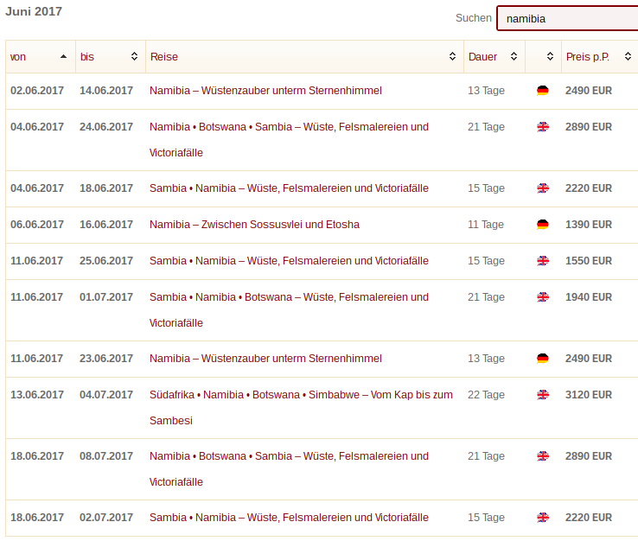Sort by the flag language column header
The width and height of the screenshot is (638, 541).
click(x=543, y=56)
